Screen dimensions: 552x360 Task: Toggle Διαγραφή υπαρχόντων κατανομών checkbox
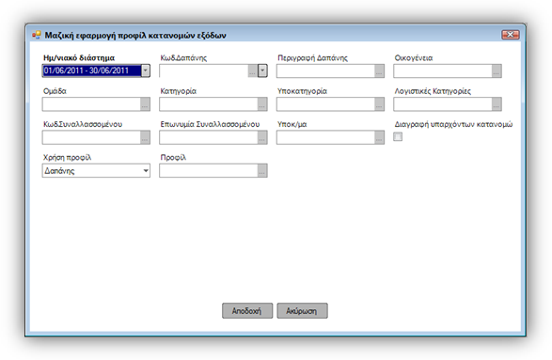398,136
